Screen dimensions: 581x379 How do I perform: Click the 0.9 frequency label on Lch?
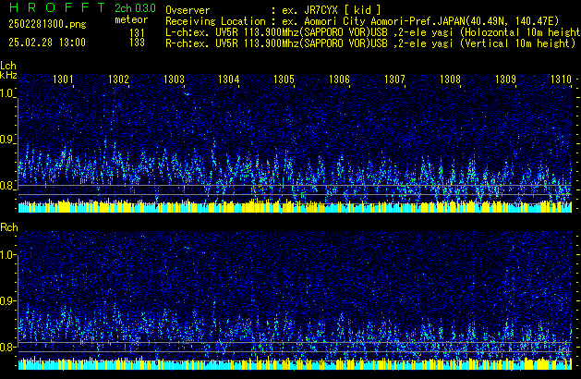(6, 140)
